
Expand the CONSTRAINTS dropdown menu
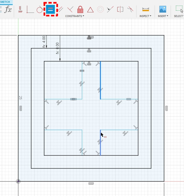click(74, 16)
